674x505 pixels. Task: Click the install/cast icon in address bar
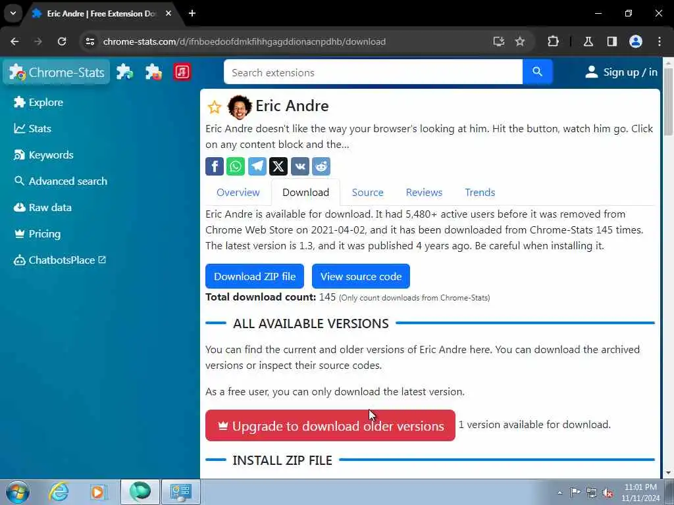pyautogui.click(x=499, y=41)
